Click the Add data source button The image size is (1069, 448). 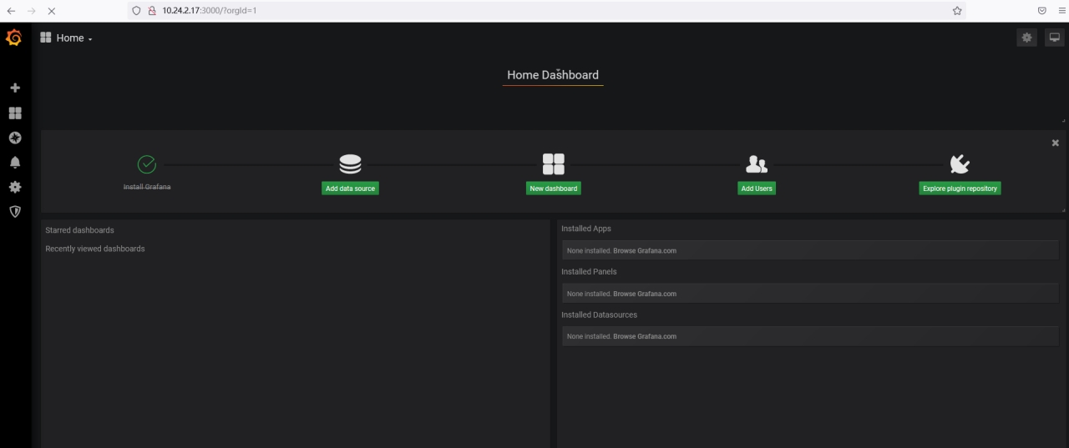[351, 189]
